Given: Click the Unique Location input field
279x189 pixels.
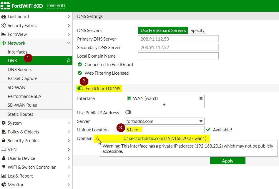Looking at the screenshot, I should (x=164, y=130).
